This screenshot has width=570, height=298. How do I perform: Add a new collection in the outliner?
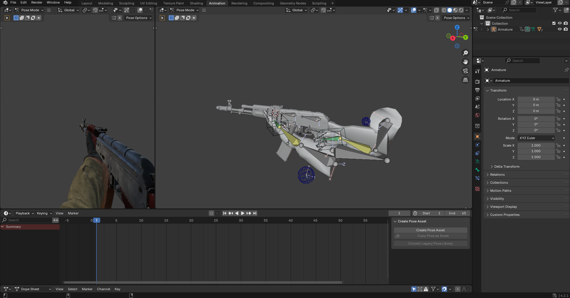pyautogui.click(x=566, y=10)
